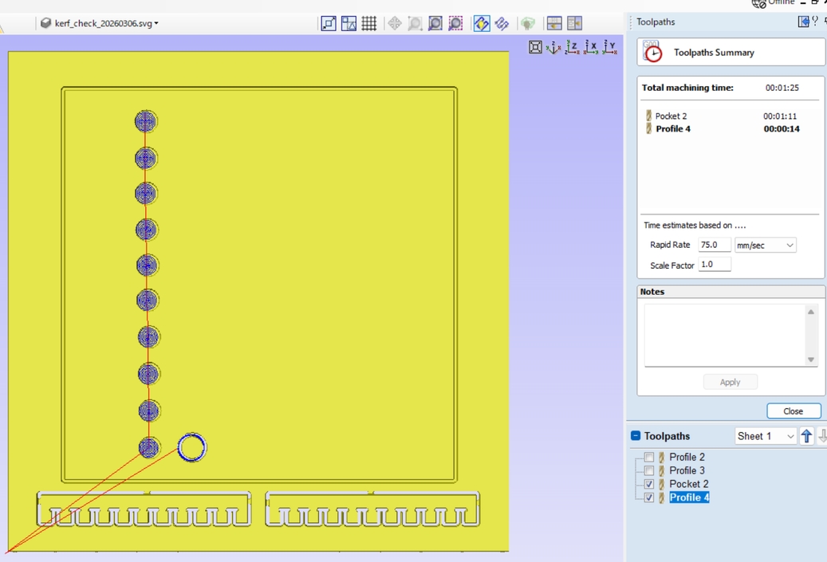Click the Notes scrollbar down arrow
This screenshot has height=562, width=827.
pyautogui.click(x=810, y=360)
